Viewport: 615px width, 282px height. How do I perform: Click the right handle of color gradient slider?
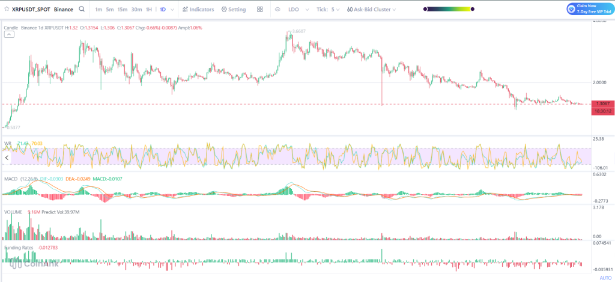473,9
